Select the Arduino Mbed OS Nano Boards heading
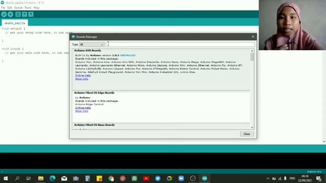This screenshot has width=326, height=183. coord(94,125)
